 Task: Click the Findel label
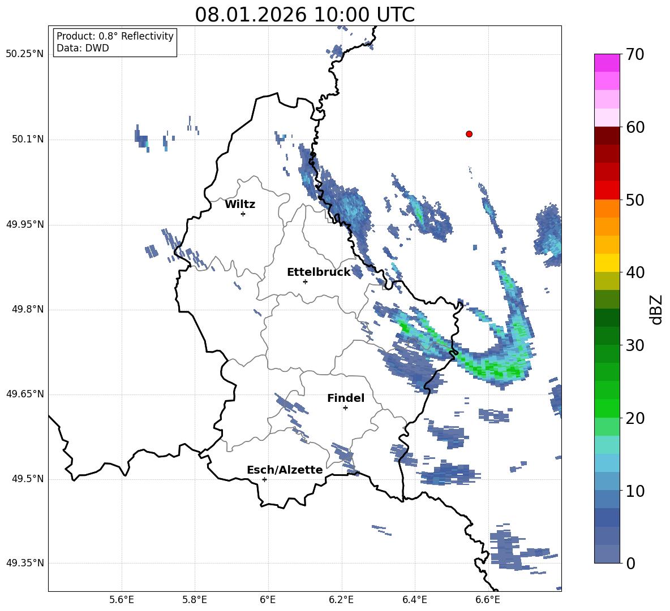click(346, 398)
